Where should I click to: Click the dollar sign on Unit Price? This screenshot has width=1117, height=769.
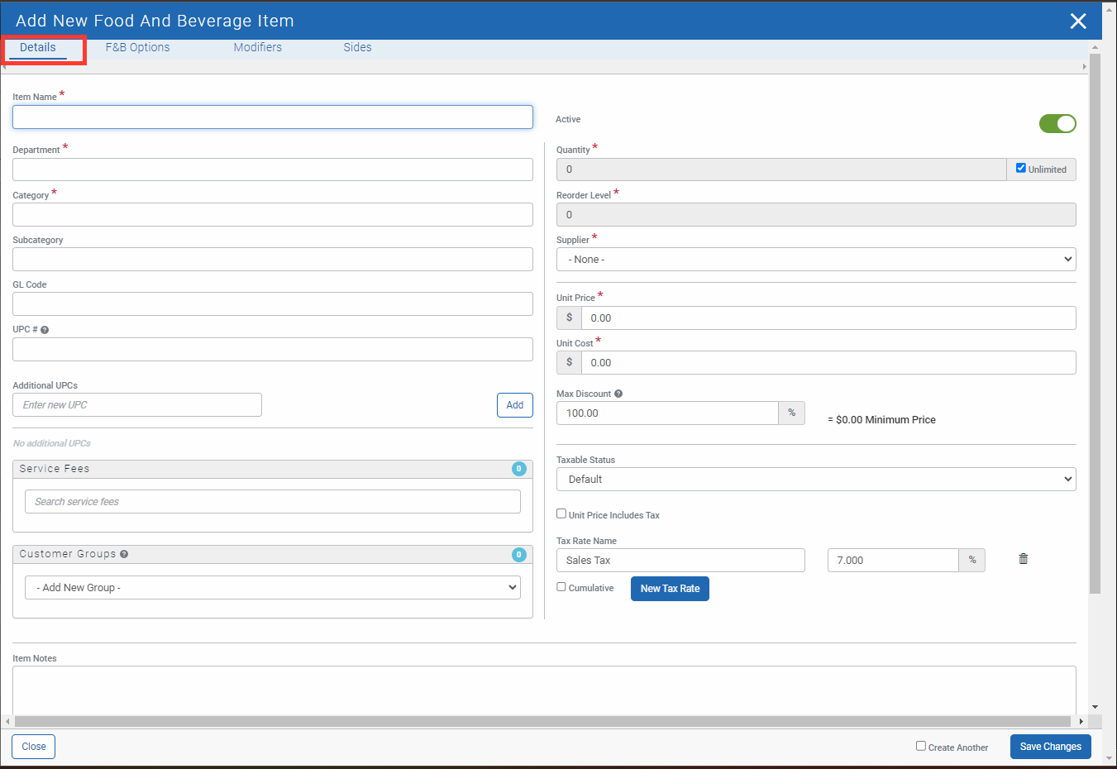tap(569, 318)
